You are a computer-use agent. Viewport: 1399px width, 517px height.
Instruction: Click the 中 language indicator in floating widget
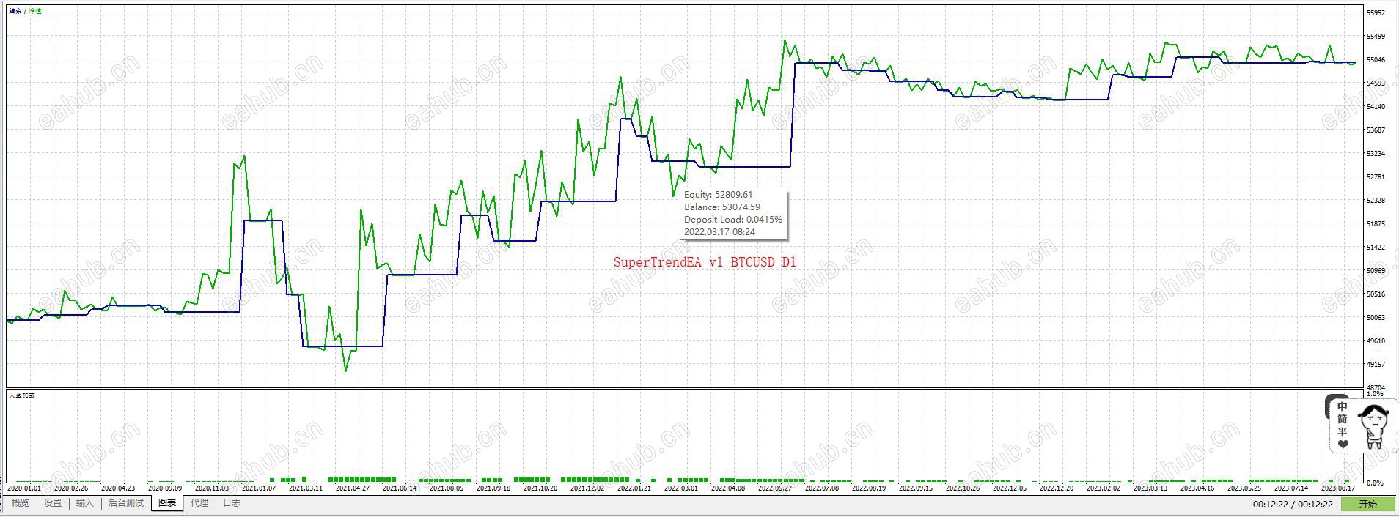click(1342, 406)
